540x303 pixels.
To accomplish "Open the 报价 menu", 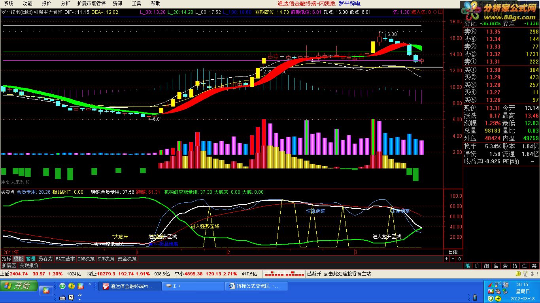I will 46,3.
